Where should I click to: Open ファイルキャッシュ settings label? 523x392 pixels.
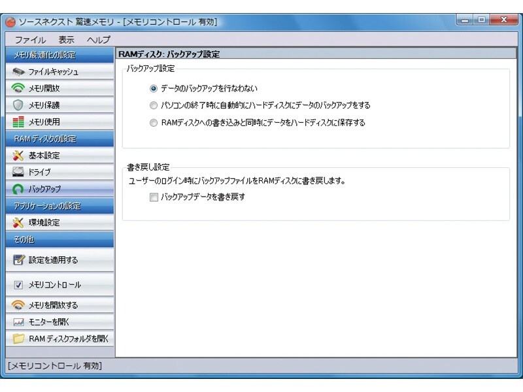[x=54, y=72]
